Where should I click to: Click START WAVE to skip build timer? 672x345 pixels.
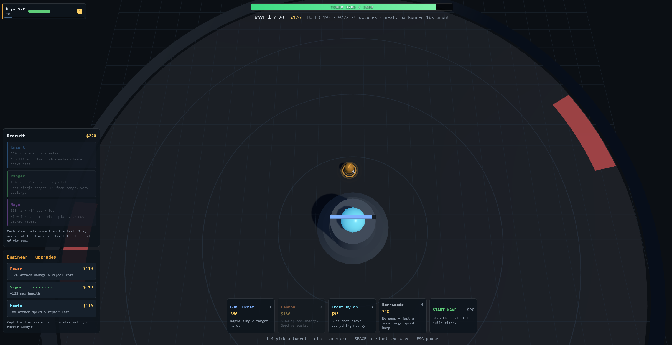tap(453, 316)
